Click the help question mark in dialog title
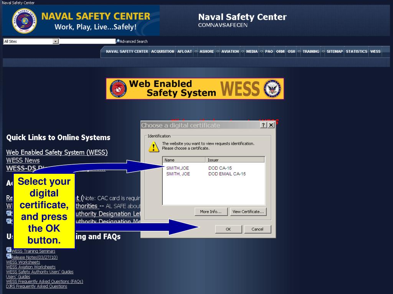The width and height of the screenshot is (393, 294). 263,125
